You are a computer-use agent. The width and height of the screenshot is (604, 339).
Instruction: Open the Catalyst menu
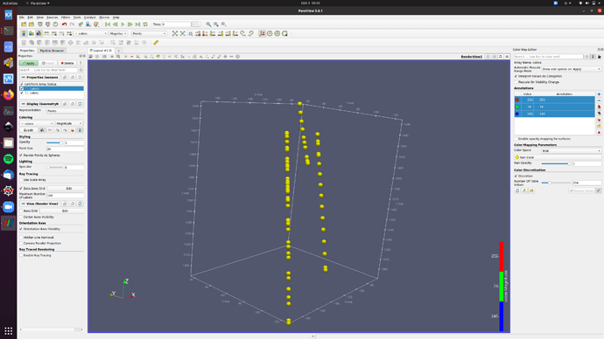(90, 17)
